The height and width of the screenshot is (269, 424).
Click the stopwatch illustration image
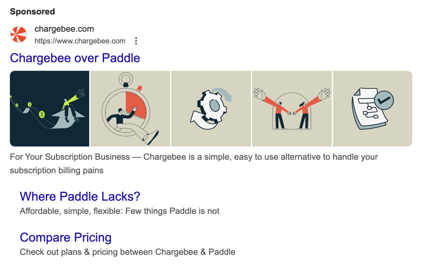point(130,108)
